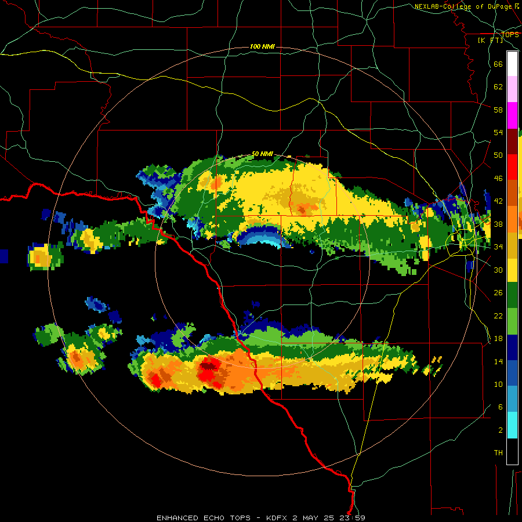Click the light pink legend swatch
Screen dimensions: 522x522
(512, 89)
